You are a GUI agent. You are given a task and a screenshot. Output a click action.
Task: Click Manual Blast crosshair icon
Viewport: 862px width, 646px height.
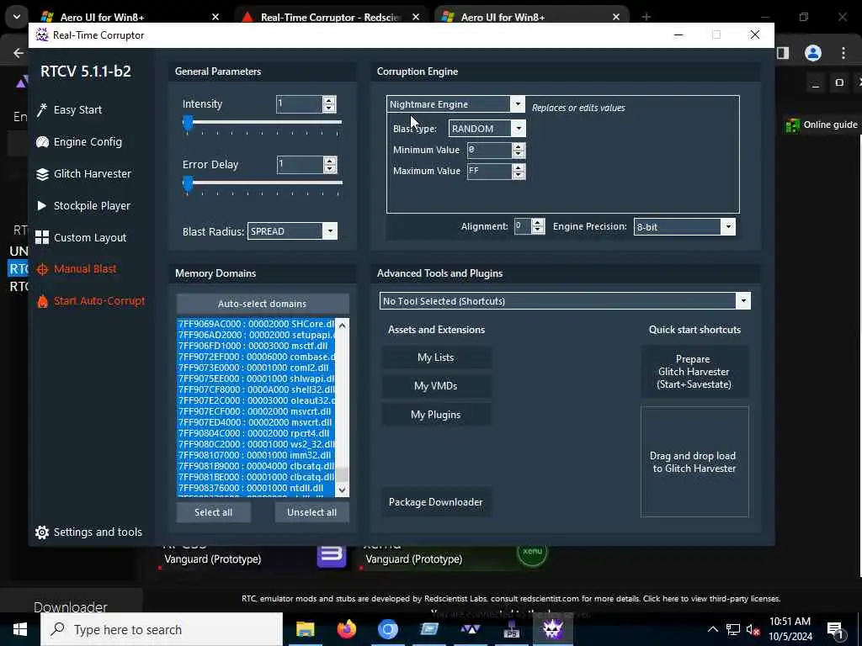click(42, 269)
